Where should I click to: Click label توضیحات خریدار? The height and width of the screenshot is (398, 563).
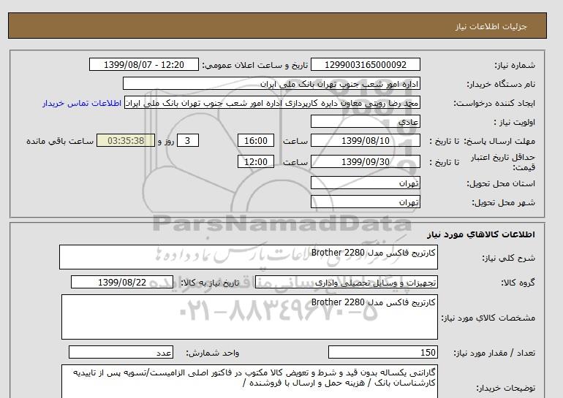505,389
